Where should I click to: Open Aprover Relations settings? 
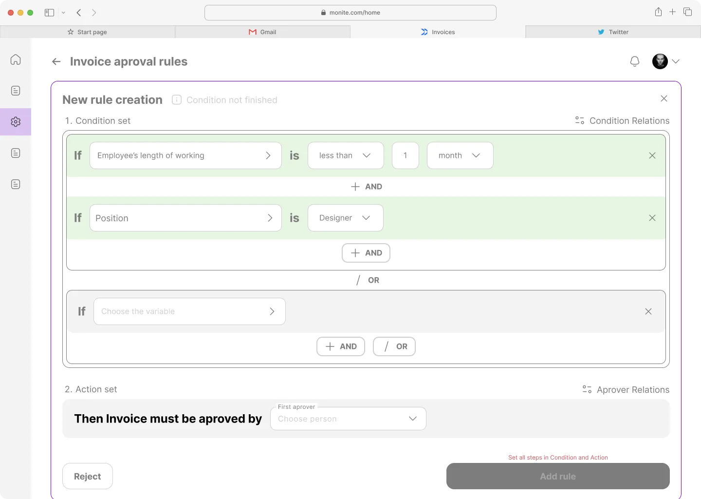pos(626,389)
